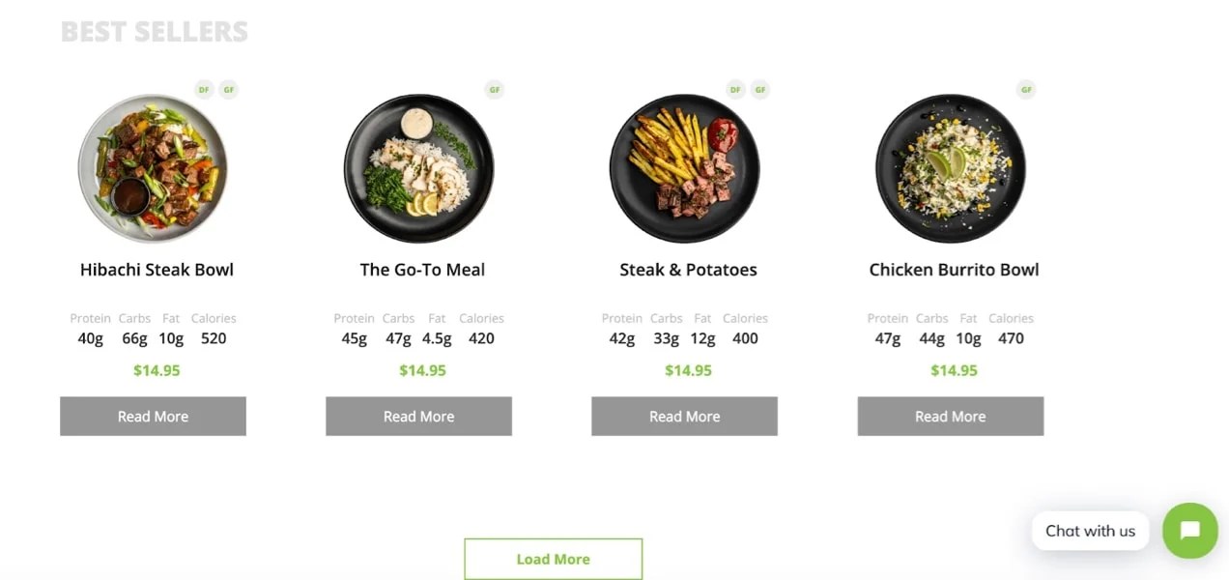The width and height of the screenshot is (1229, 580).
Task: Click the GF badge on The Go-To Meal
Action: (494, 89)
